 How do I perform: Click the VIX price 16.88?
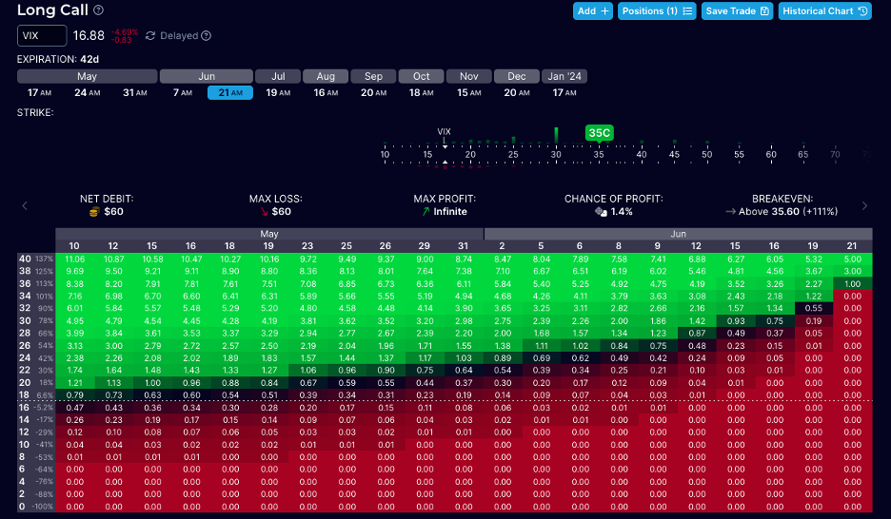tap(89, 36)
